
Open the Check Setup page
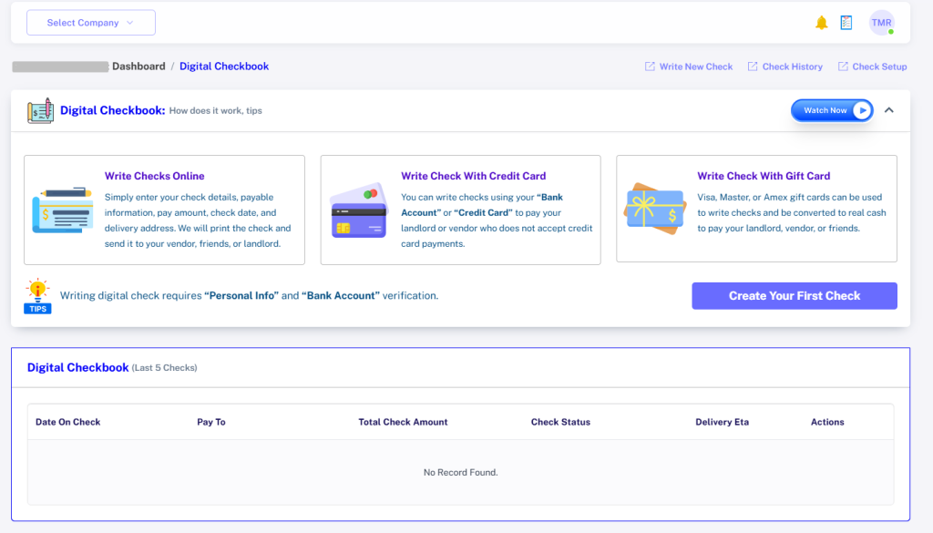coord(879,67)
